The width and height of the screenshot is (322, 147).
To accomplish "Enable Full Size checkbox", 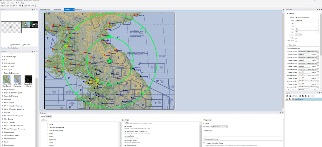I will (23, 45).
